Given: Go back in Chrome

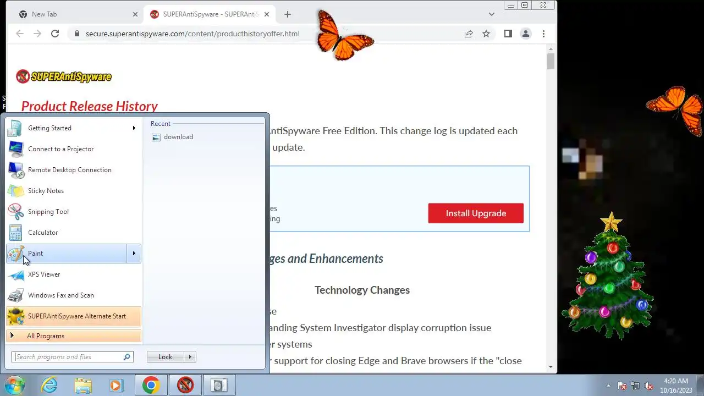Looking at the screenshot, I should pyautogui.click(x=20, y=34).
